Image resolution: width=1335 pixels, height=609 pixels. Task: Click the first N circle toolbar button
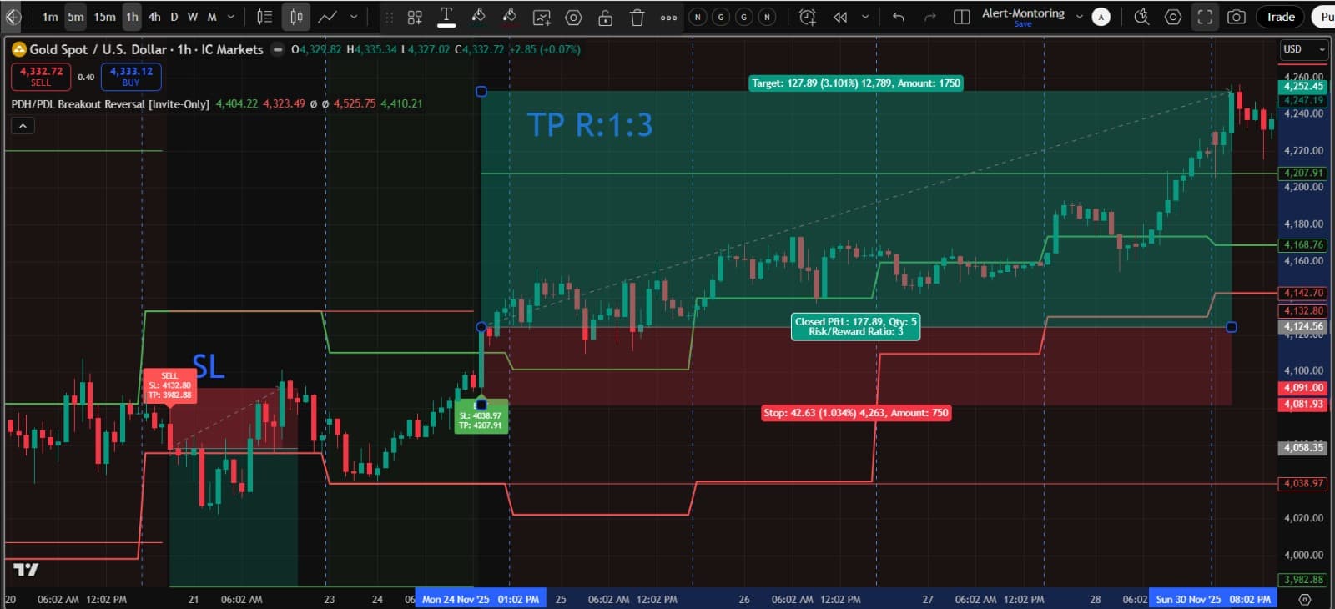coord(698,17)
